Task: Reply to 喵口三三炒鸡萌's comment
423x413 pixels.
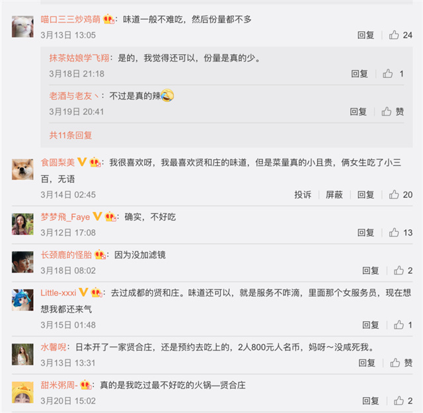Action: (365, 35)
